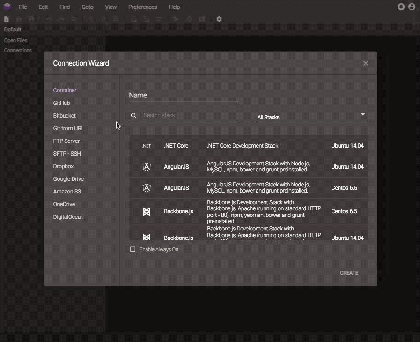Select Backbone.js stack on Centos 6.5
420x342 pixels.
pos(249,212)
